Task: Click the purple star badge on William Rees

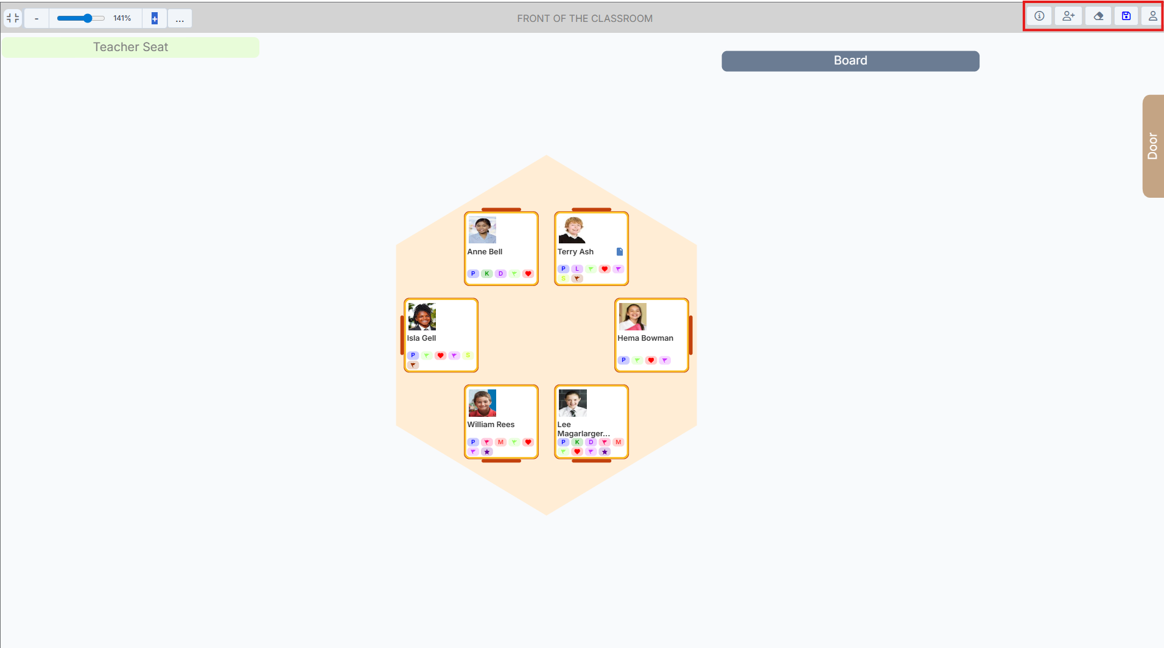Action: [x=487, y=452]
